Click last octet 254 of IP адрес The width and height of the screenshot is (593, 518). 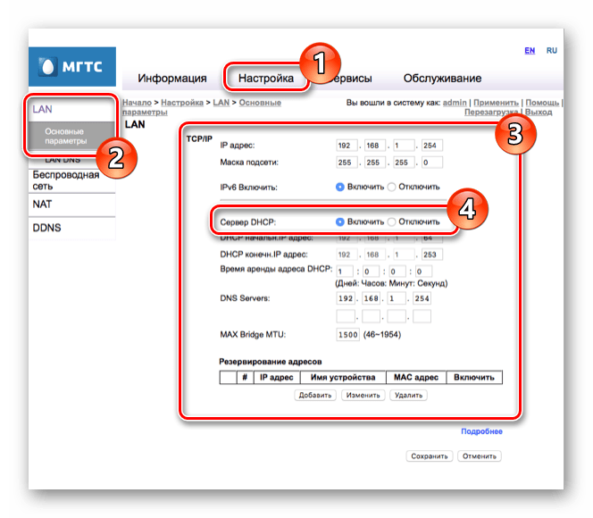432,146
